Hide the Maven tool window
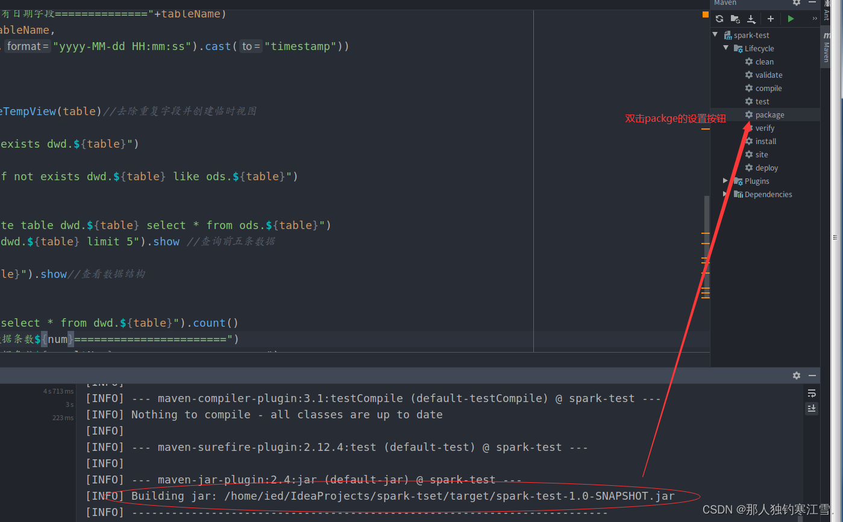The image size is (843, 522). coord(812,3)
